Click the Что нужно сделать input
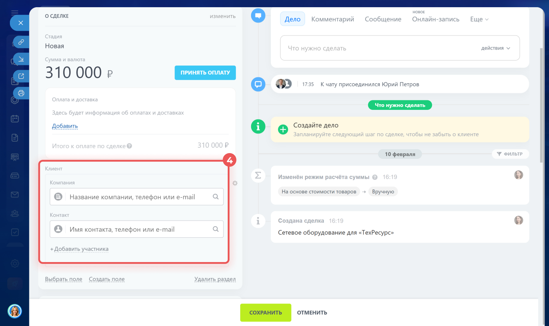 click(378, 48)
